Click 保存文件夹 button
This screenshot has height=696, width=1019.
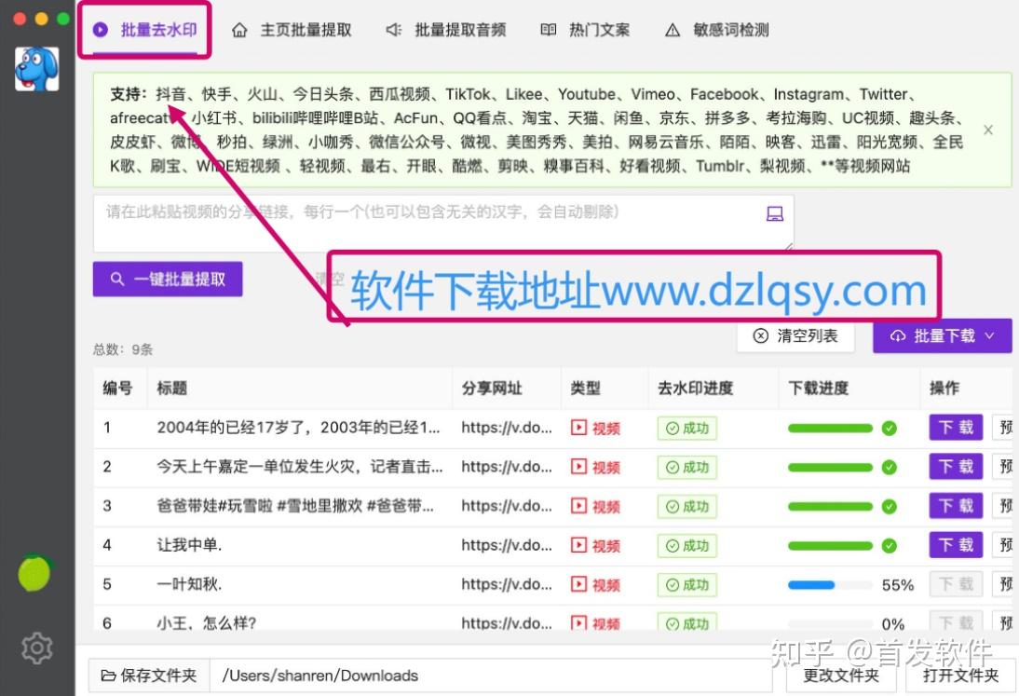pyautogui.click(x=149, y=676)
